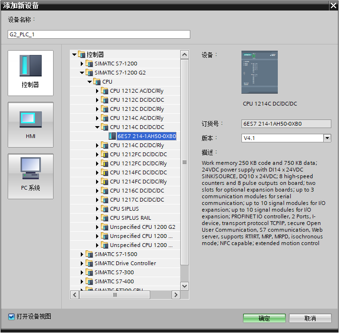The height and width of the screenshot is (333, 339).
Task: Click 取消 to cancel dialog
Action: pos(310,318)
